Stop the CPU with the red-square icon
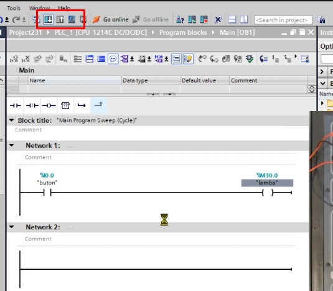The width and height of the screenshot is (333, 291). coord(204,20)
